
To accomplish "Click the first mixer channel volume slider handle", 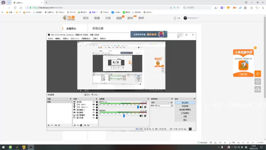I will (138, 107).
